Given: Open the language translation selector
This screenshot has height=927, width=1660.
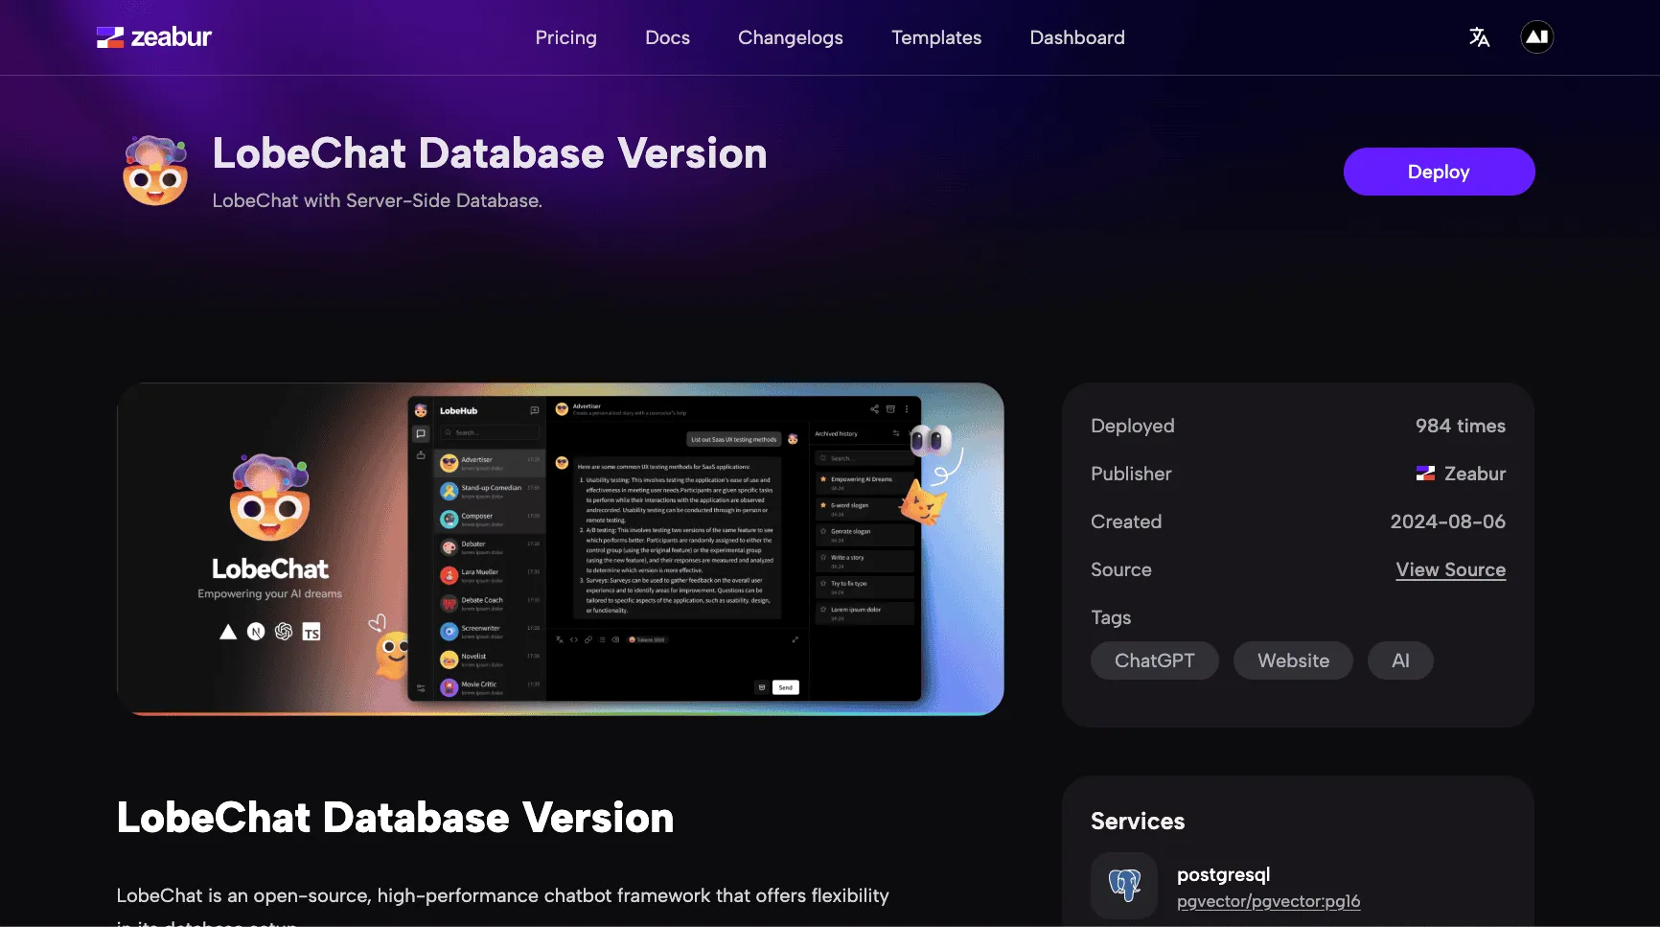Looking at the screenshot, I should click(1479, 37).
